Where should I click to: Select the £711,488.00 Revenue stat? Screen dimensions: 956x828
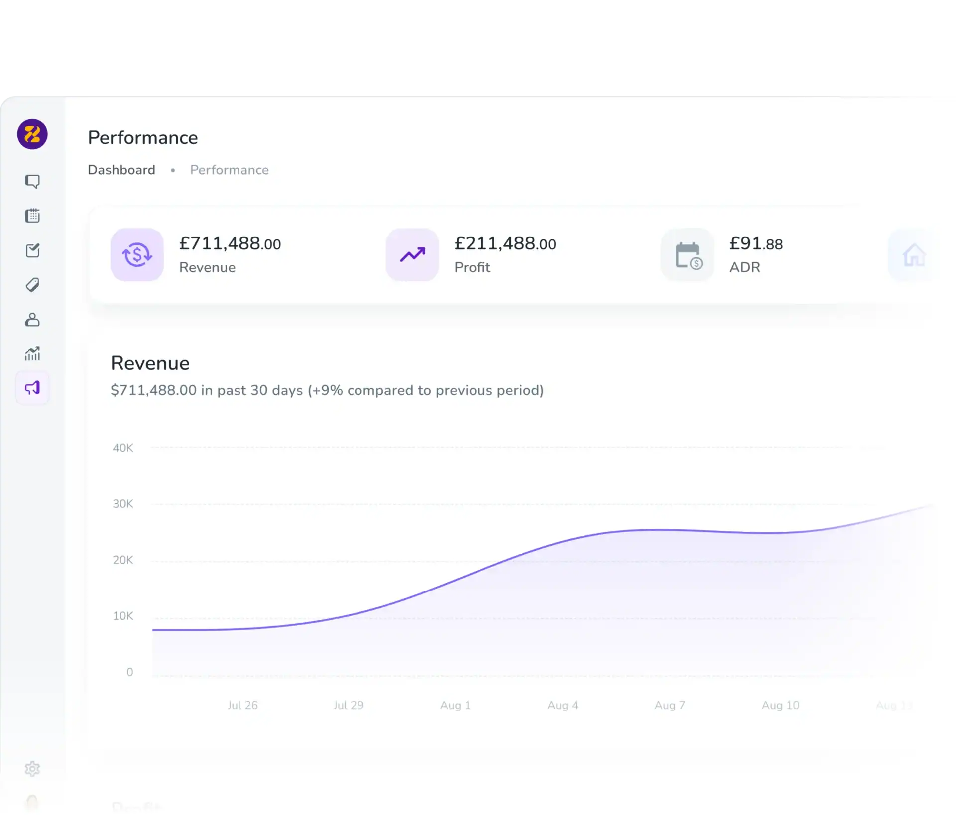click(x=230, y=255)
